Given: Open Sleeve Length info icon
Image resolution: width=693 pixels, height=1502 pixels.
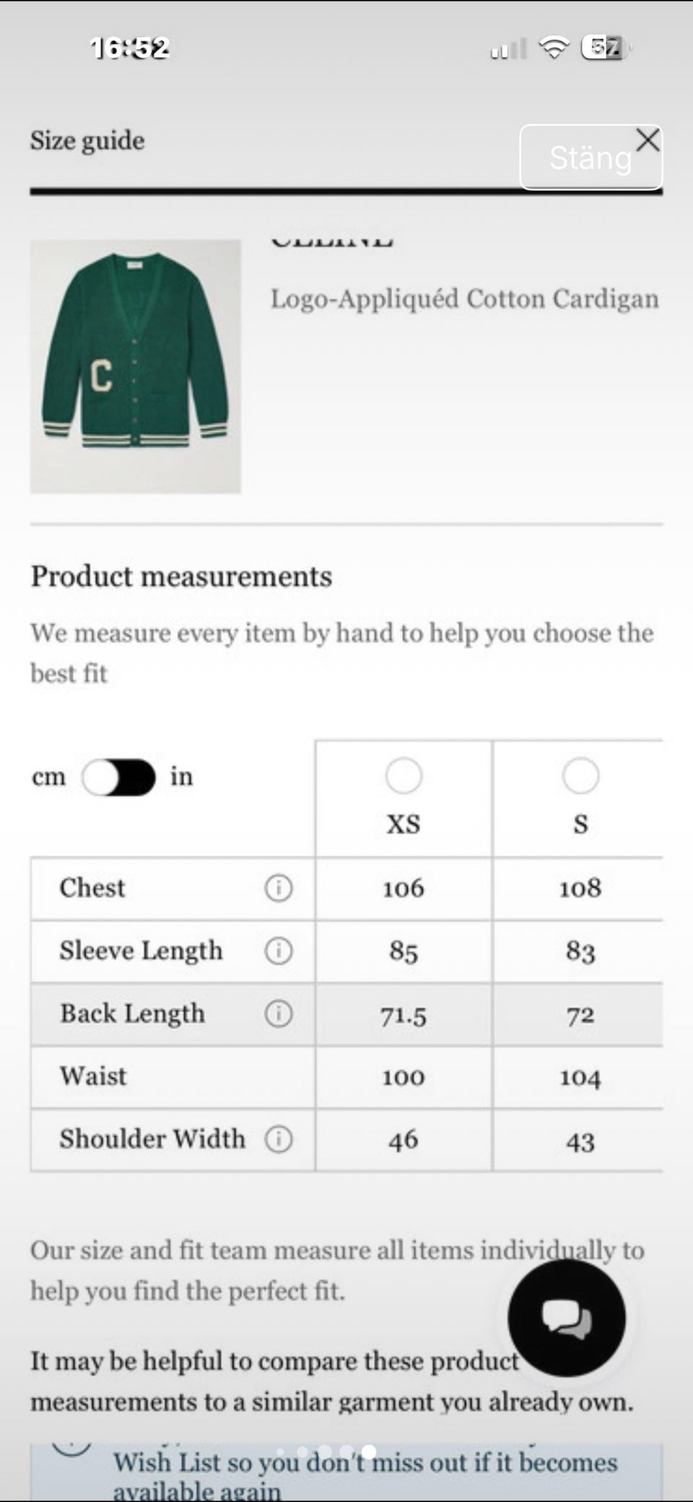Looking at the screenshot, I should pyautogui.click(x=279, y=951).
